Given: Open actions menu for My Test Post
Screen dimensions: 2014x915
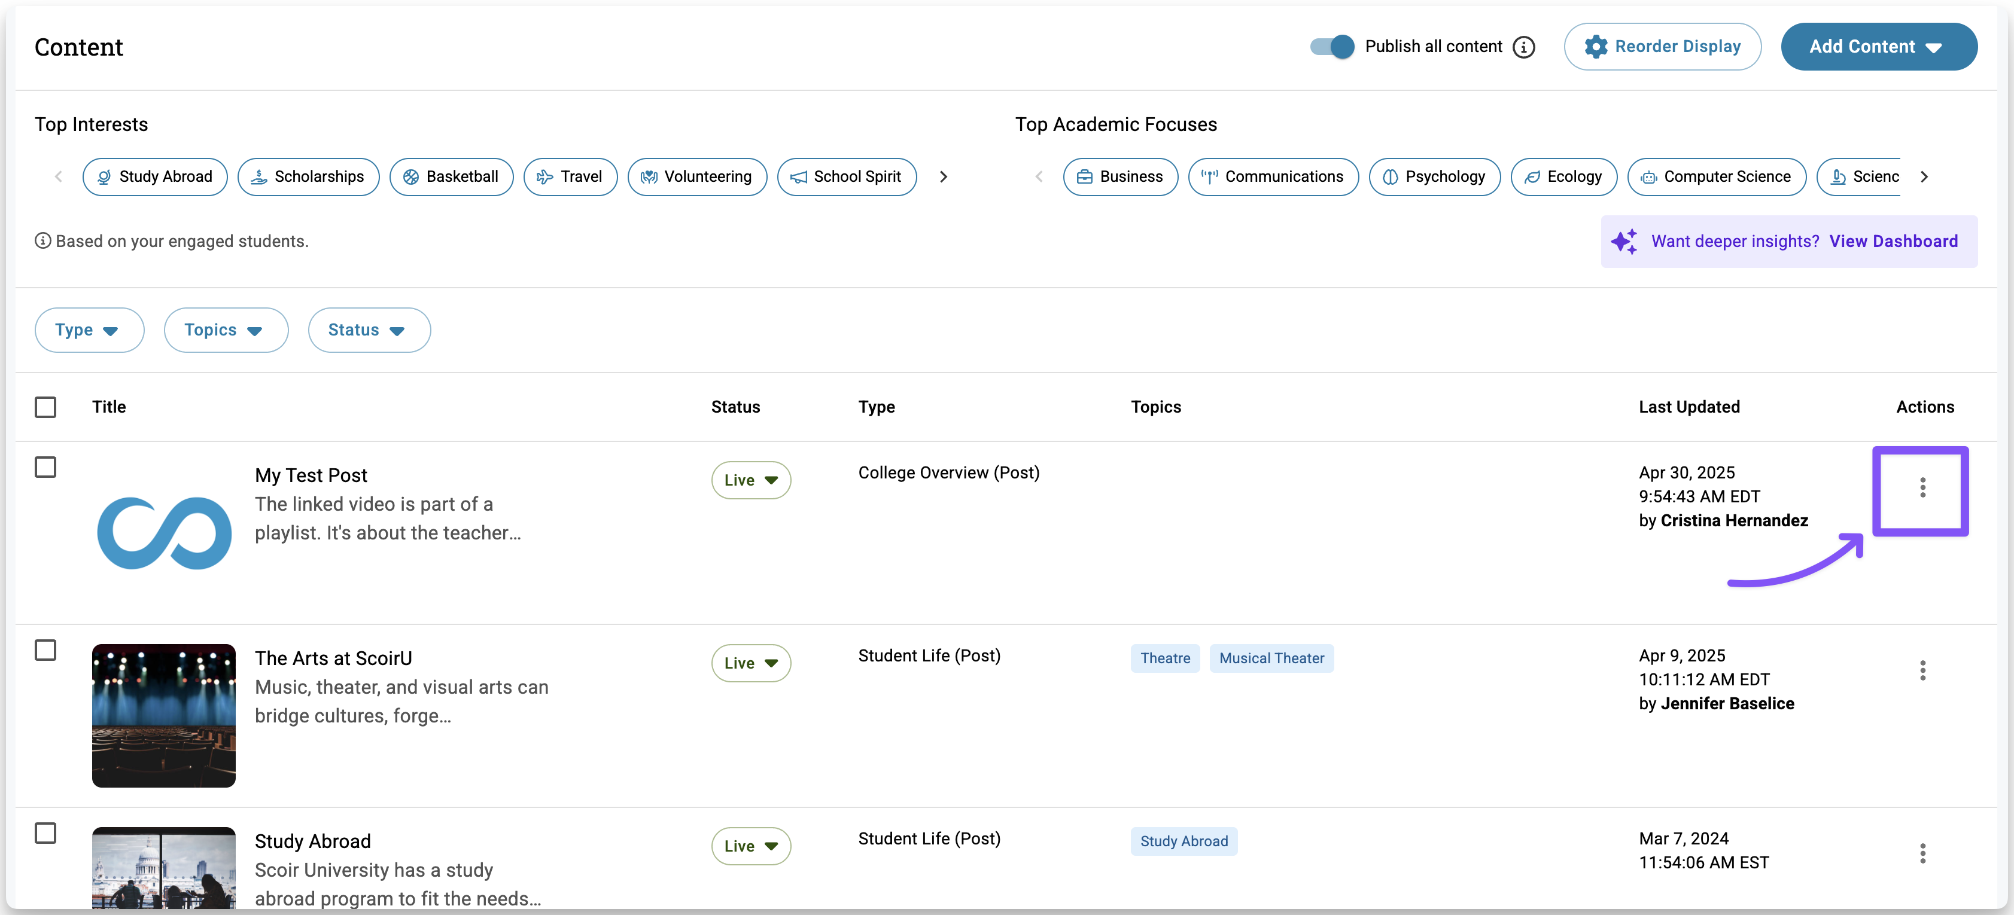Looking at the screenshot, I should click(1922, 487).
